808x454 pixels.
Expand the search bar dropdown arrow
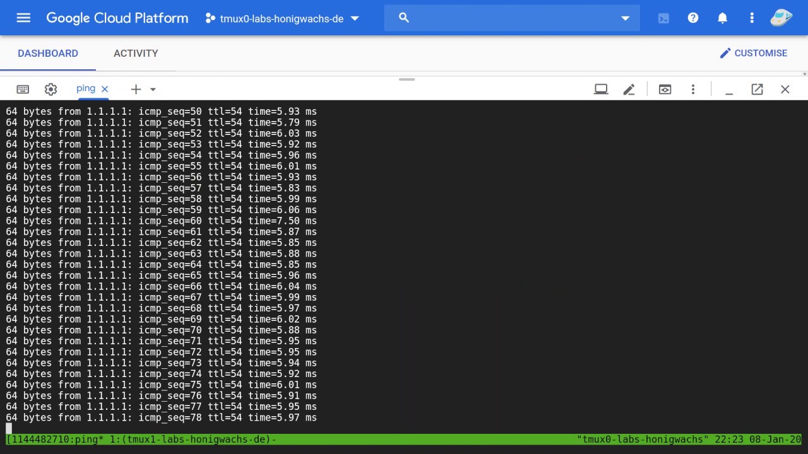click(625, 18)
